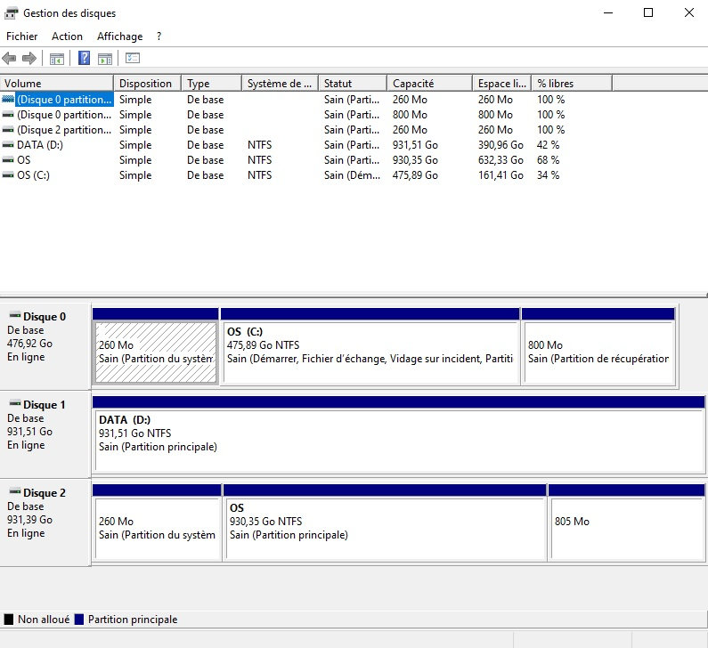Click the checklist settings toolbar icon
This screenshot has height=648, width=708.
coord(133,59)
